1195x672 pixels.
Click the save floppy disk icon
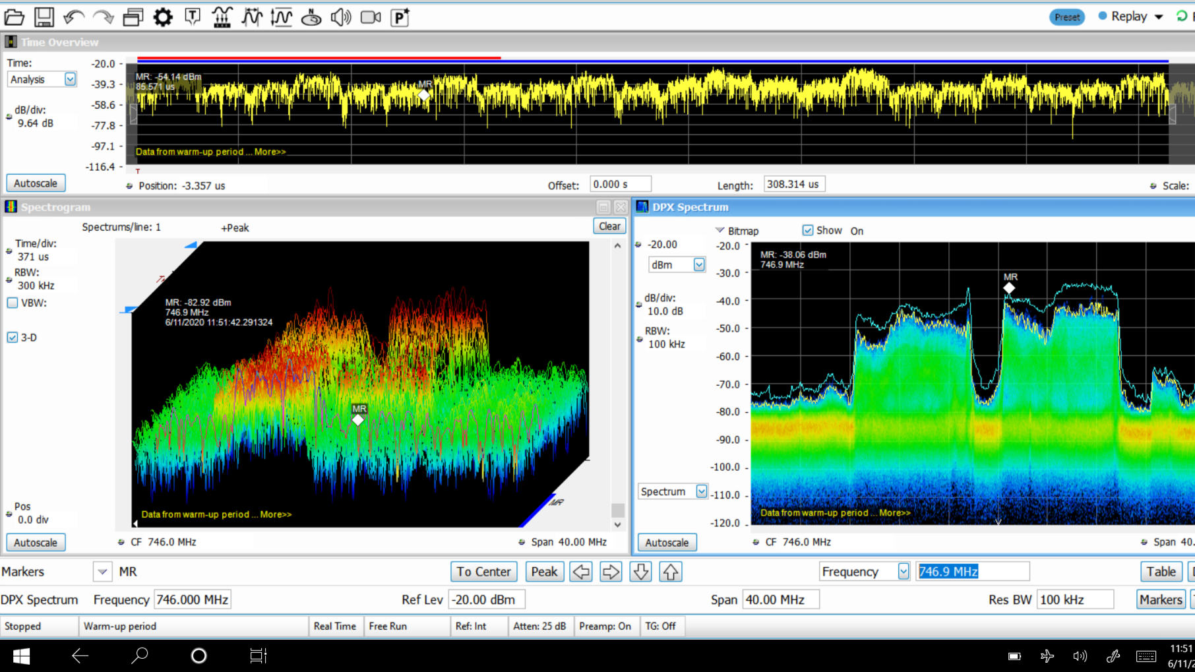pyautogui.click(x=44, y=17)
